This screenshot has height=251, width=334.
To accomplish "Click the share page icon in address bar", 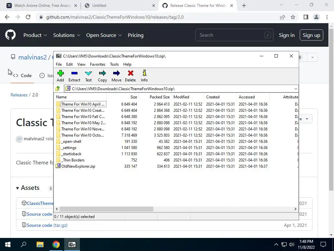I will [x=282, y=17].
